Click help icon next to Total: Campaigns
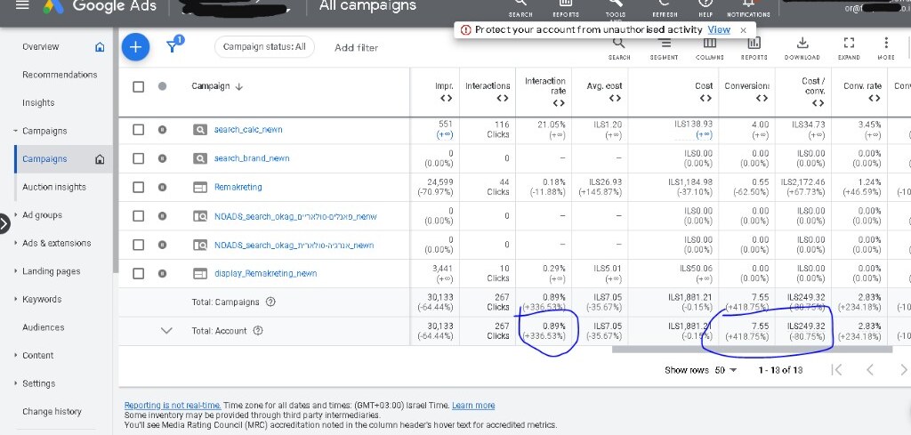 270,302
